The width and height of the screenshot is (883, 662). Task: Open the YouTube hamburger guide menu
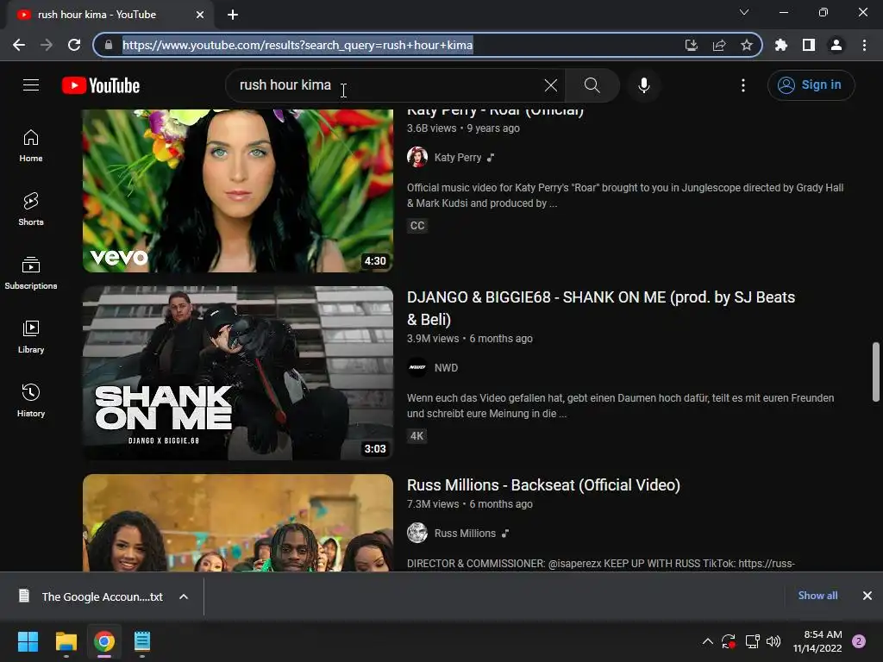(x=31, y=85)
